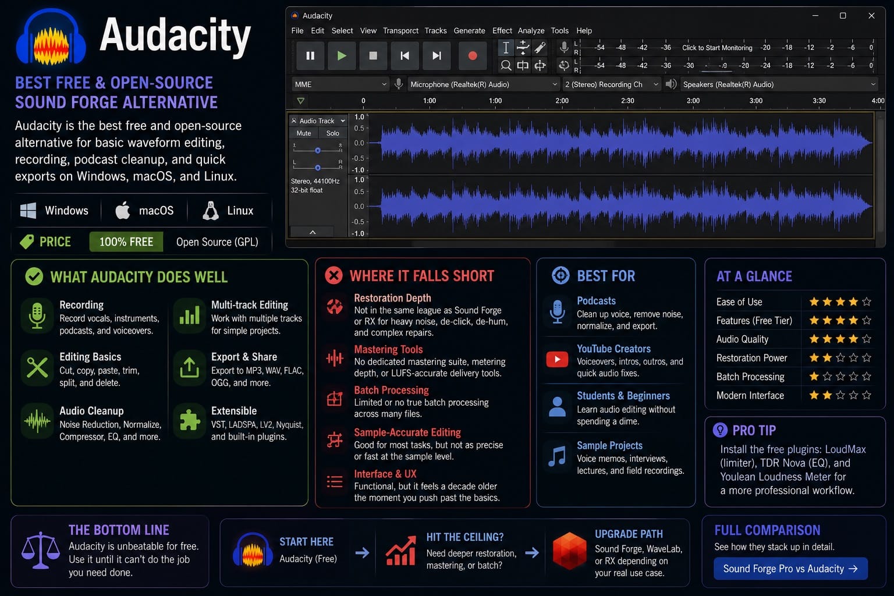Click the upper channel waveform of Audio Track
Image resolution: width=894 pixels, height=596 pixels.
click(621, 143)
